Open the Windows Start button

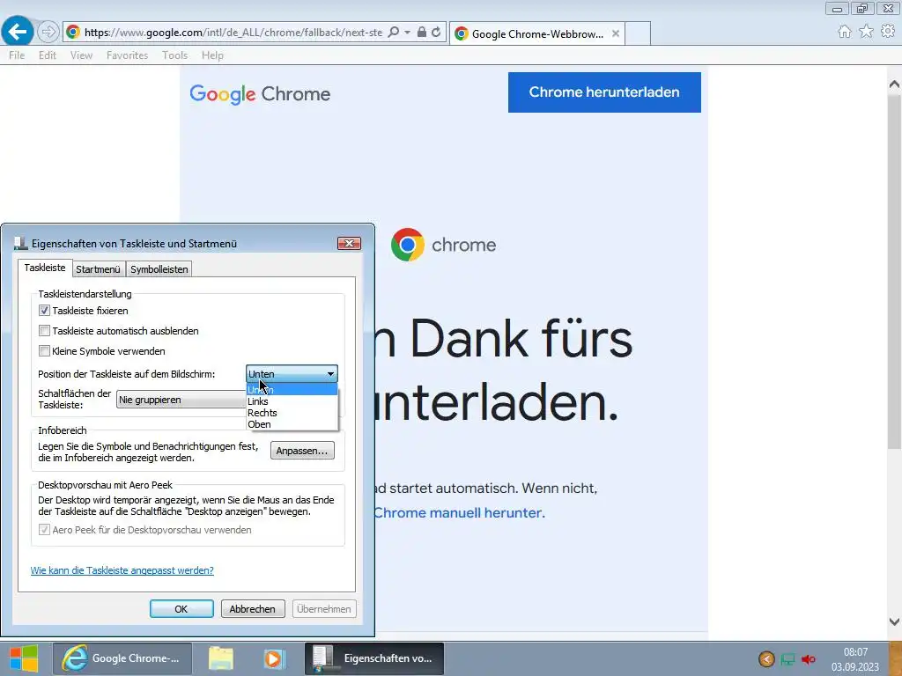24,658
